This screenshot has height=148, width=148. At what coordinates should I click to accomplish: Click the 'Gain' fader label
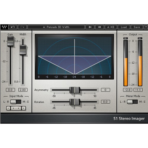point(10,34)
